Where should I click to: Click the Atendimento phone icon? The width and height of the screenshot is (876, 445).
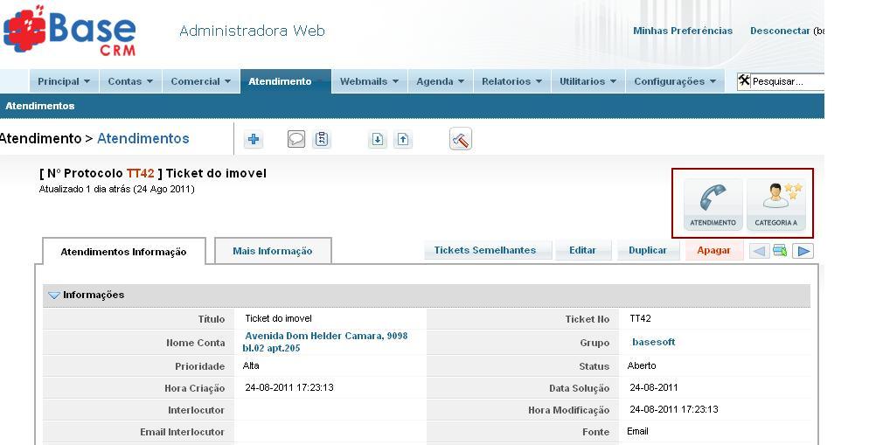pos(713,204)
